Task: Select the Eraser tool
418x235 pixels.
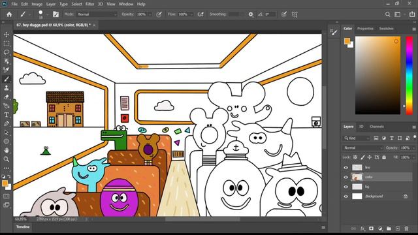Action: [7, 97]
